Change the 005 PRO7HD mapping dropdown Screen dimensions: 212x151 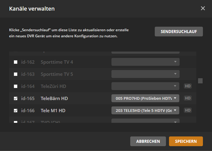coord(145,98)
